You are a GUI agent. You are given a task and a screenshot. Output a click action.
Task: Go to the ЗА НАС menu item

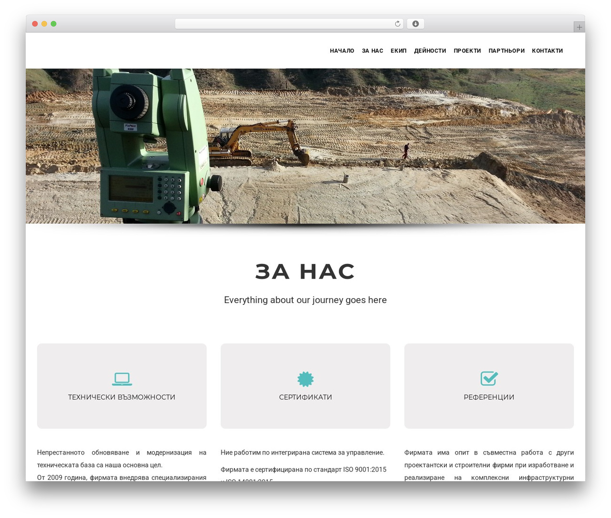pyautogui.click(x=372, y=51)
